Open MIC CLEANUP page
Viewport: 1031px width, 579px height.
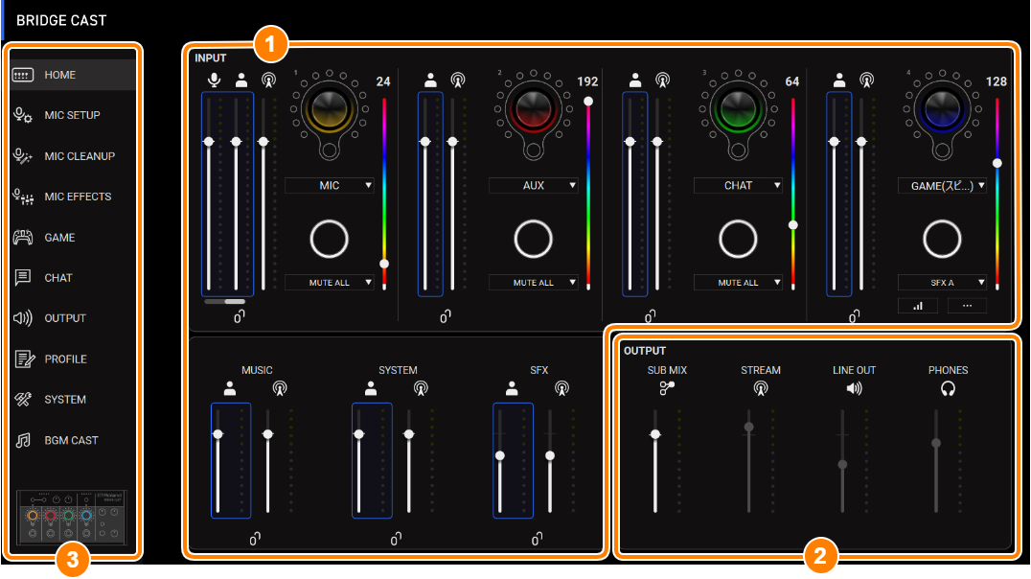[72, 156]
